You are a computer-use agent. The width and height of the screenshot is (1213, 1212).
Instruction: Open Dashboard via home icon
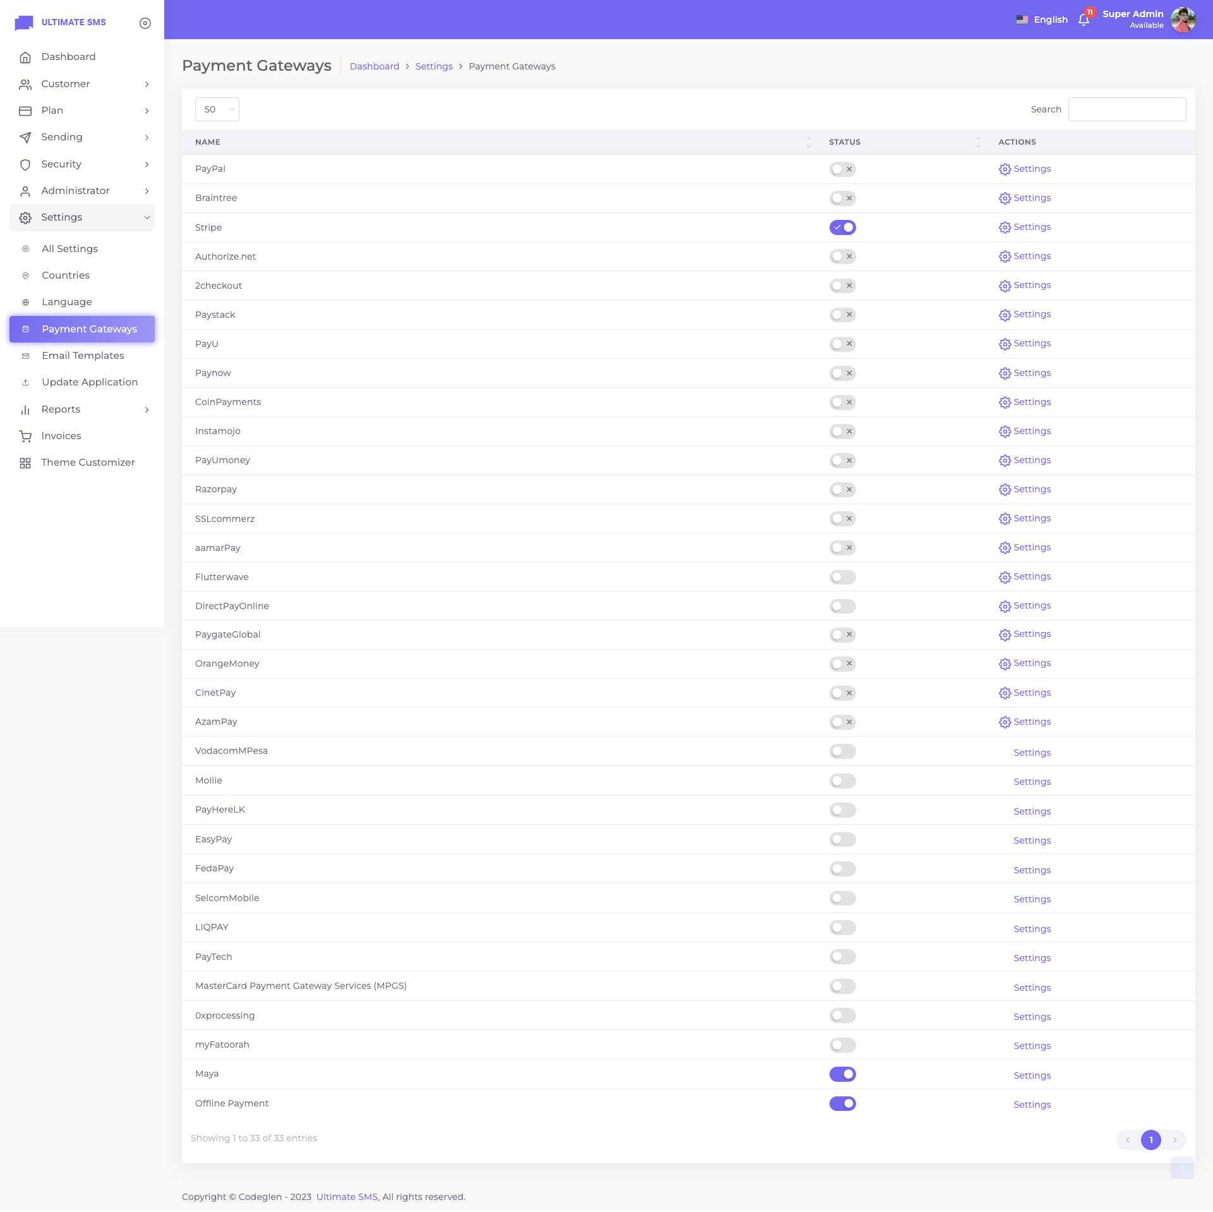pyautogui.click(x=25, y=57)
